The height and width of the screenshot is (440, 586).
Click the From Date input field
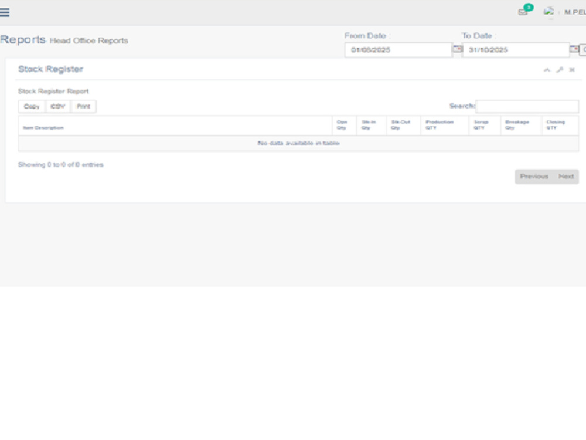coord(398,50)
